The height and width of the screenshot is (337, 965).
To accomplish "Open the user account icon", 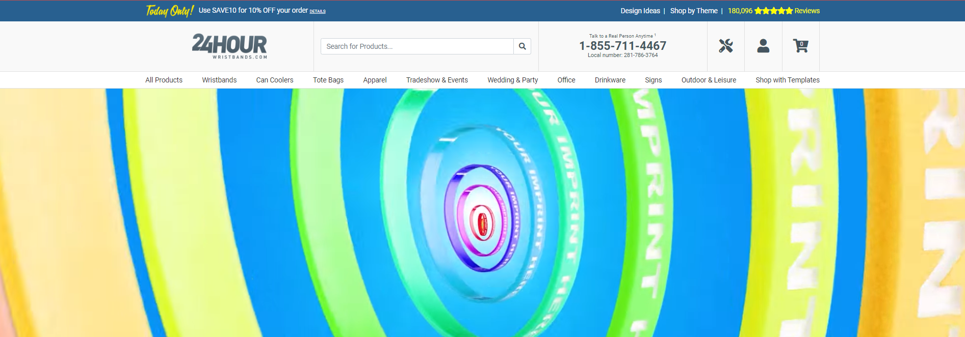I will (763, 46).
